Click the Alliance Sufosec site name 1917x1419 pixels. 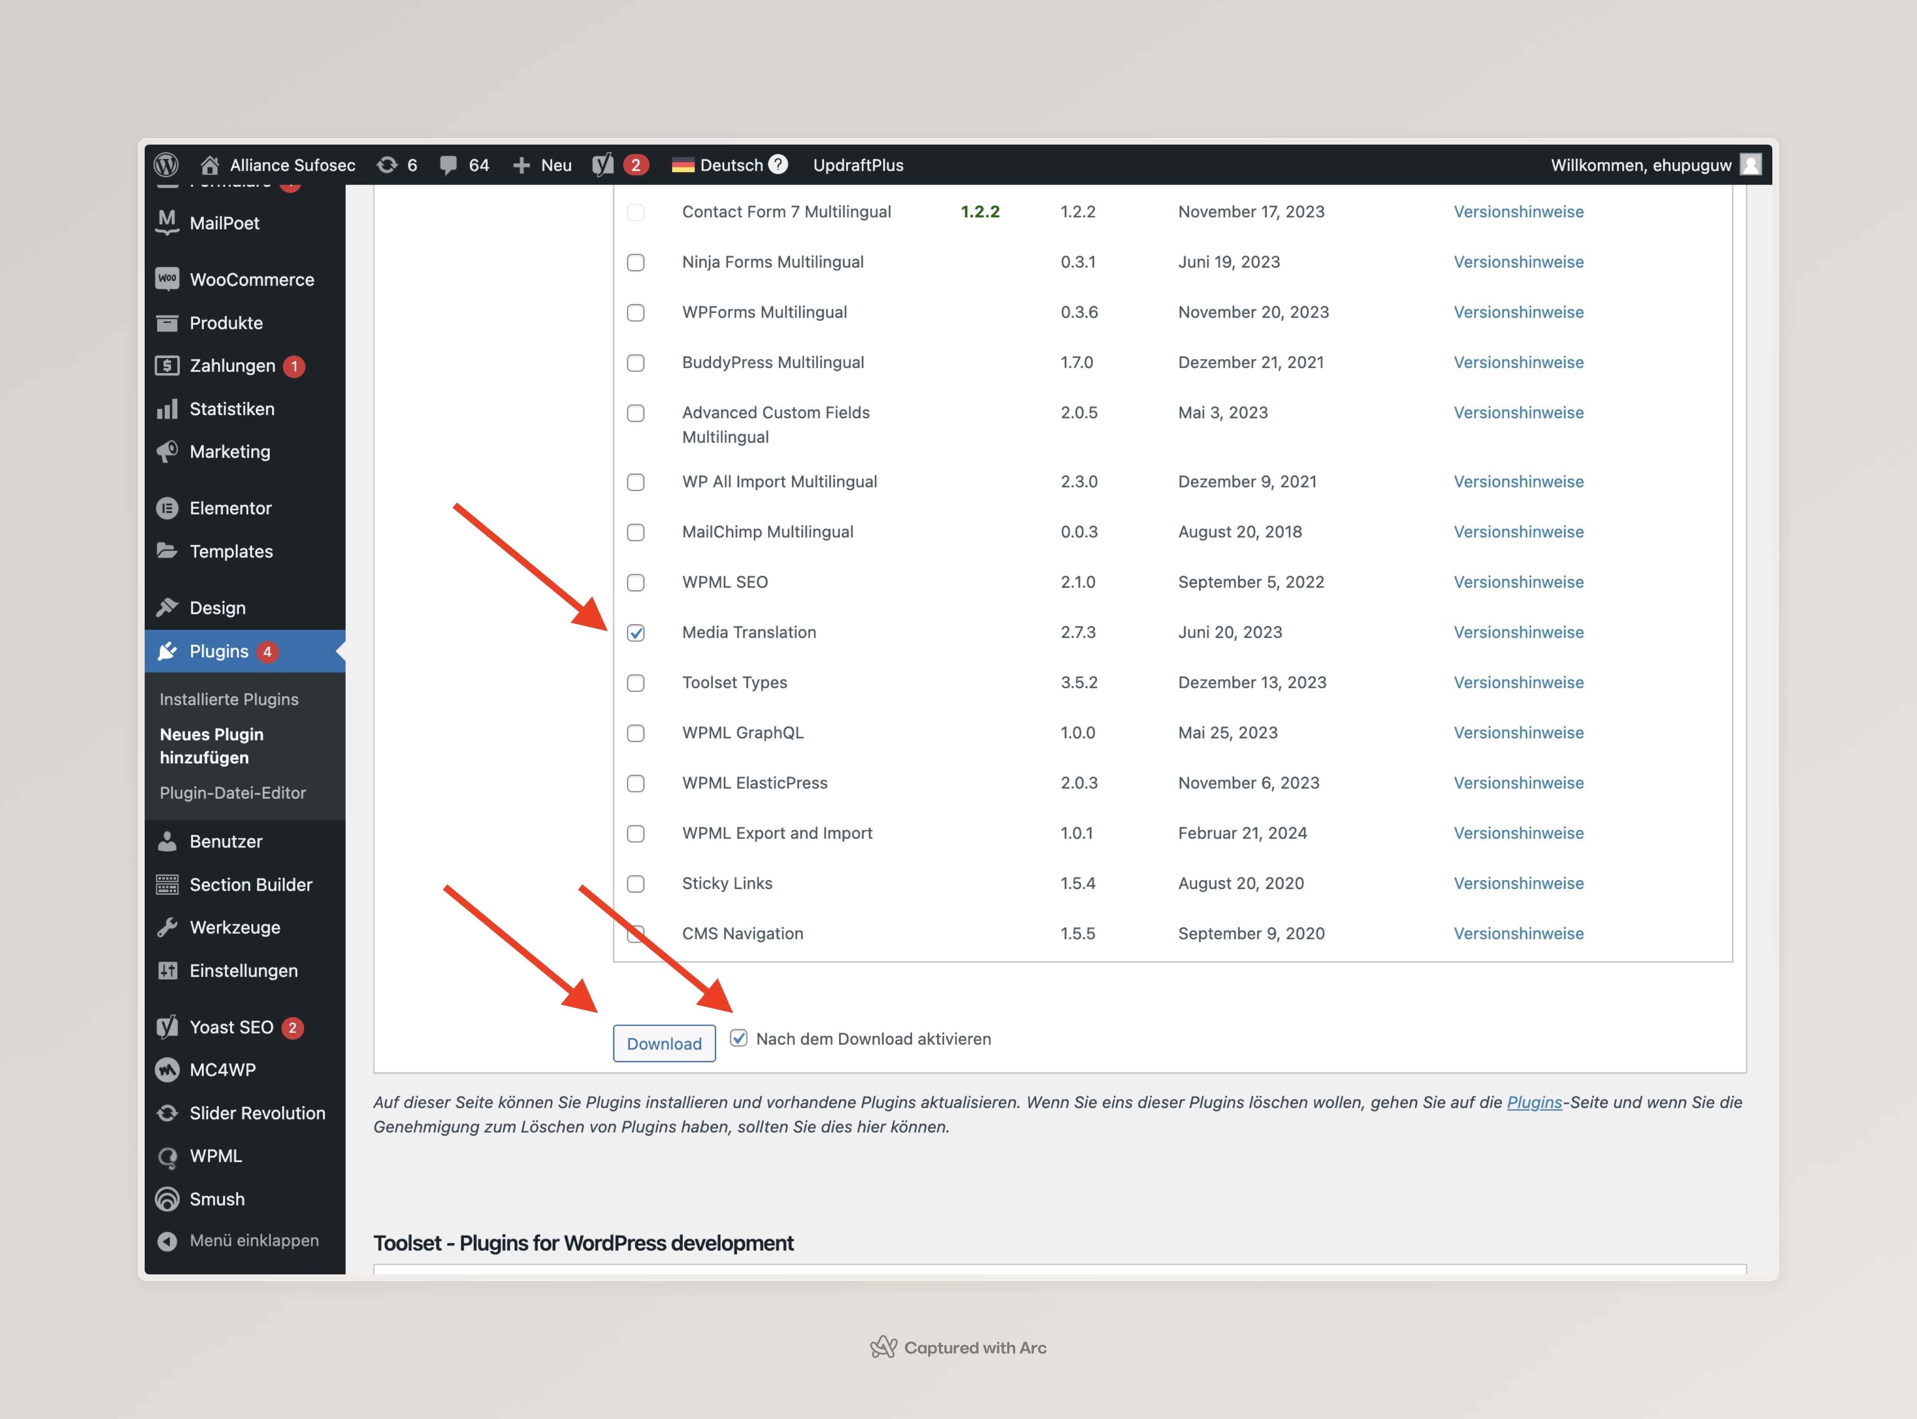pos(292,165)
